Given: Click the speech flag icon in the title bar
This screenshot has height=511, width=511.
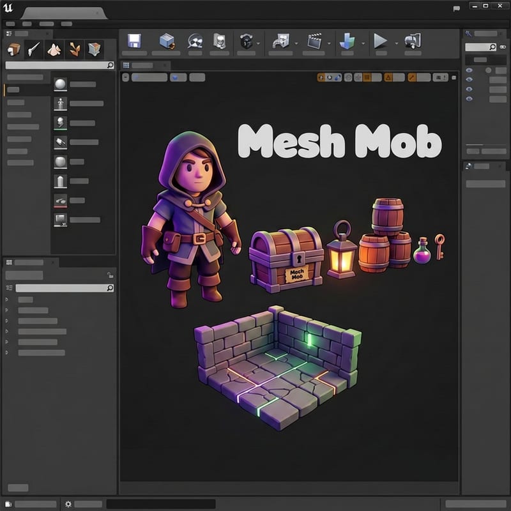Looking at the screenshot, I should point(456,9).
